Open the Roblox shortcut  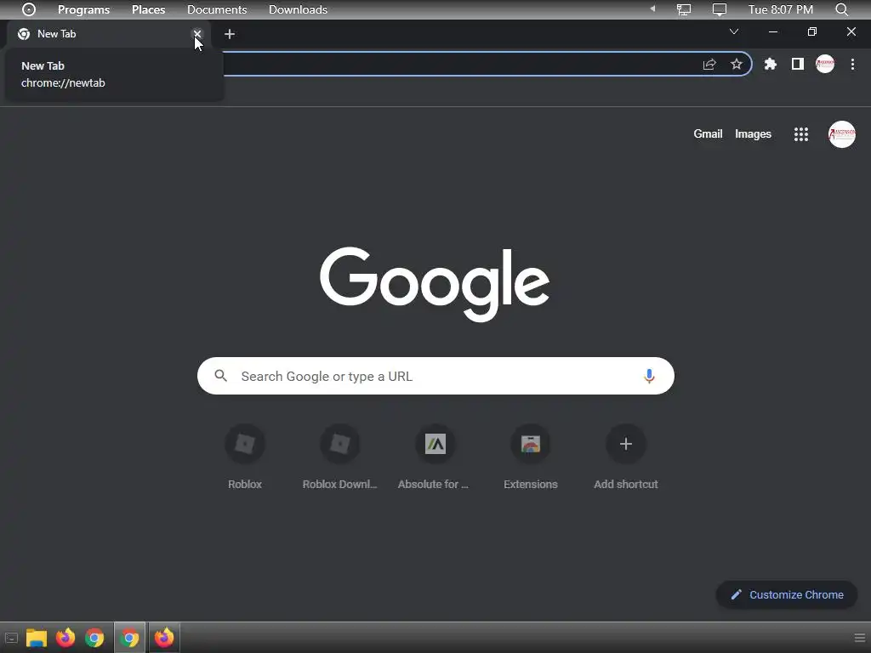coord(244,457)
